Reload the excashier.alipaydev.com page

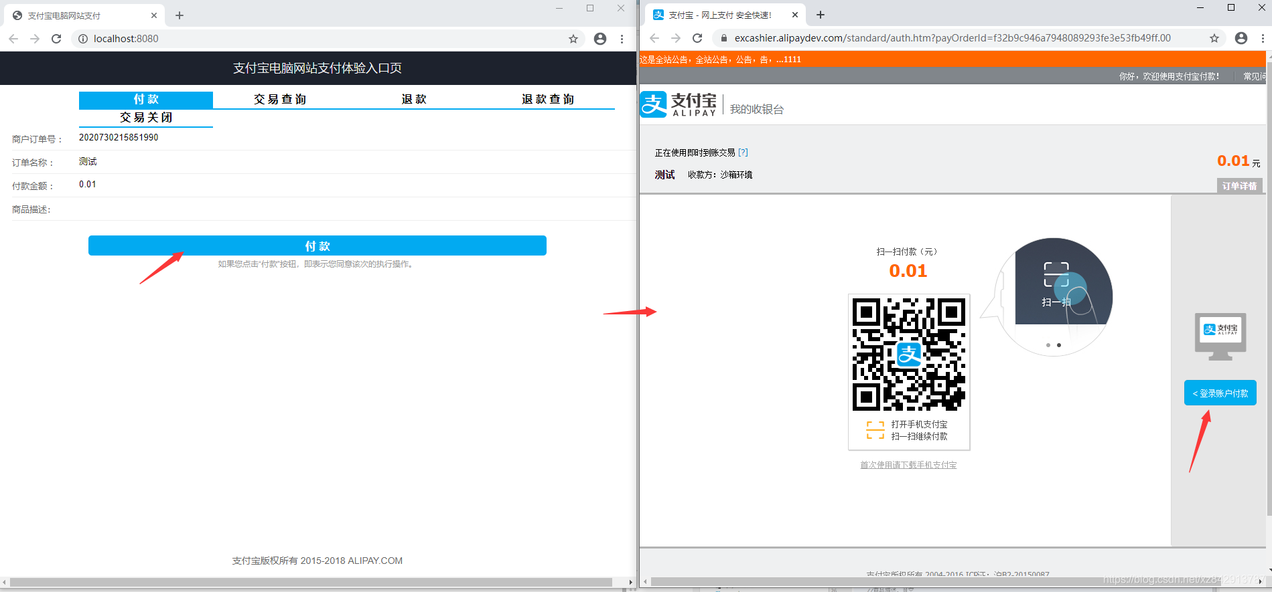[697, 38]
